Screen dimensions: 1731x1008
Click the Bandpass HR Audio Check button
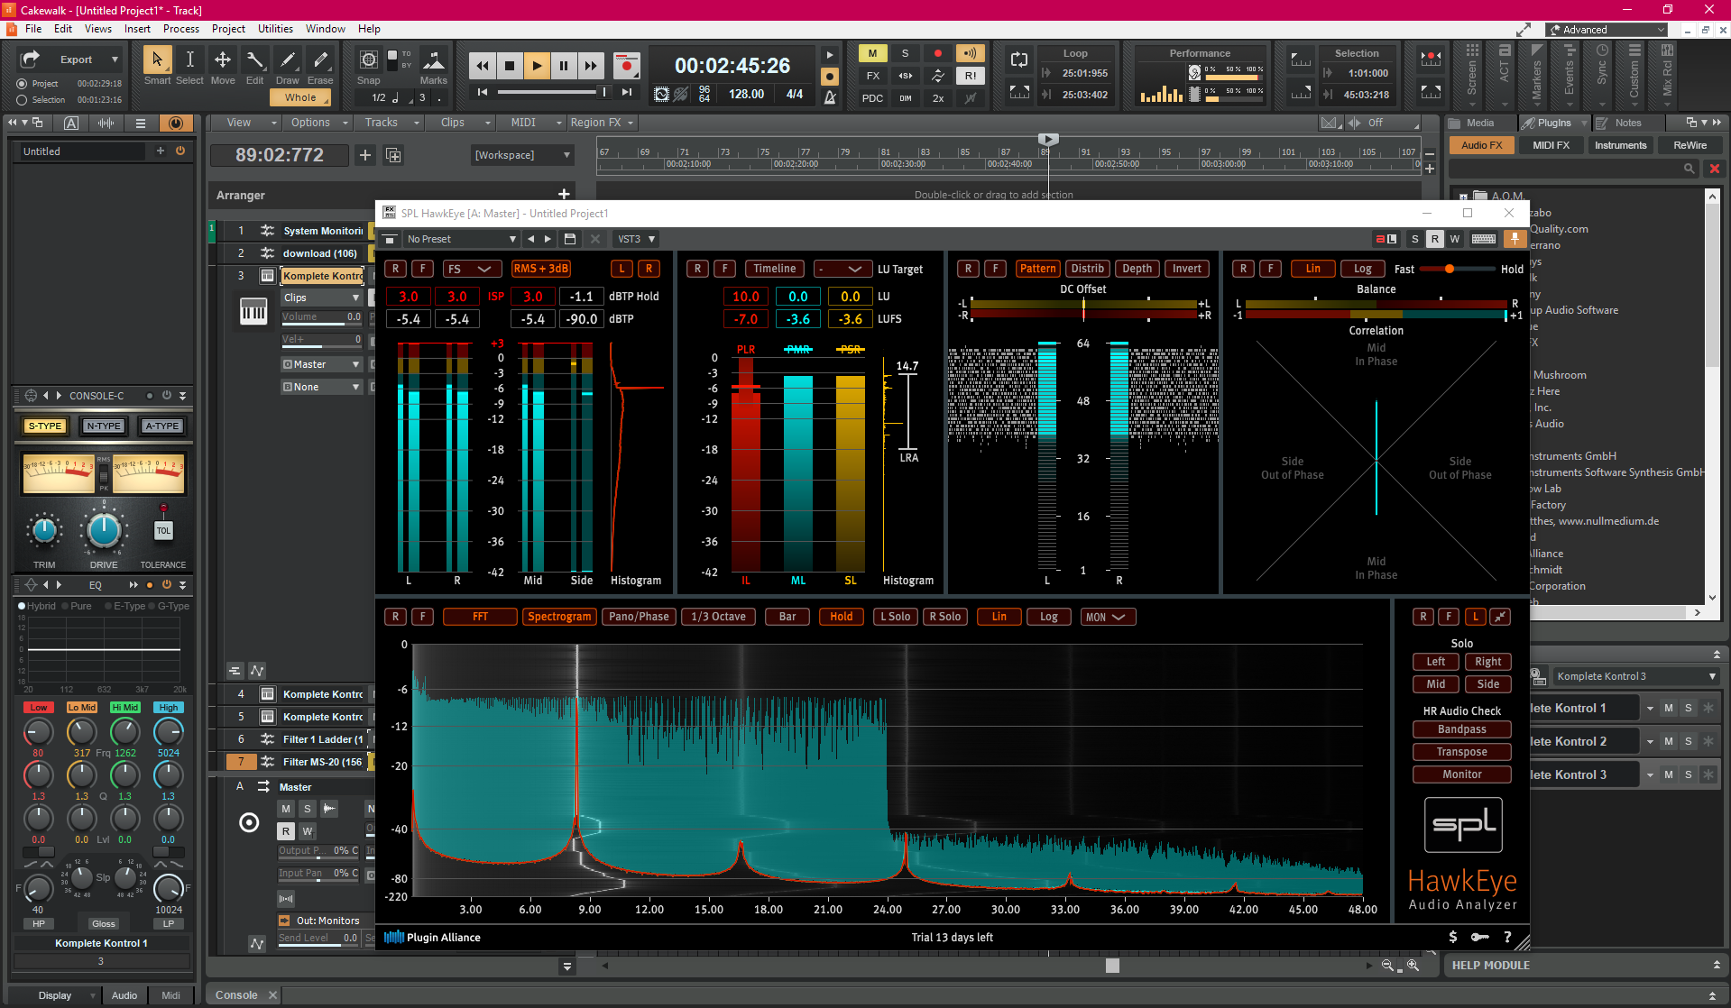[1461, 729]
